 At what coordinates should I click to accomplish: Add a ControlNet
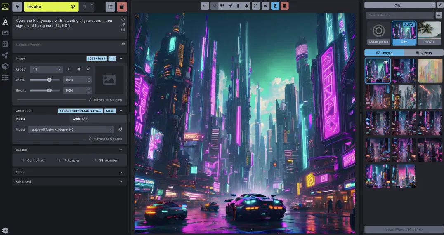(33, 160)
